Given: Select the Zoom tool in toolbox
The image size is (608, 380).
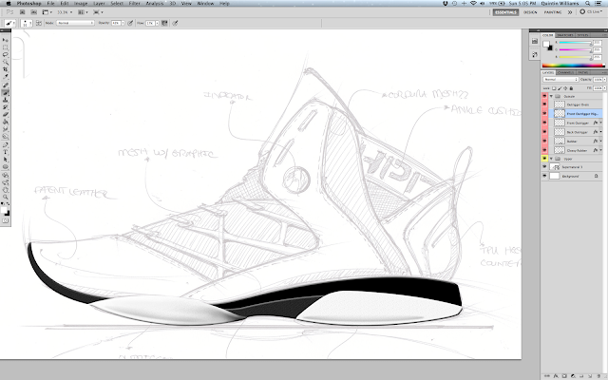Looking at the screenshot, I should [x=6, y=197].
